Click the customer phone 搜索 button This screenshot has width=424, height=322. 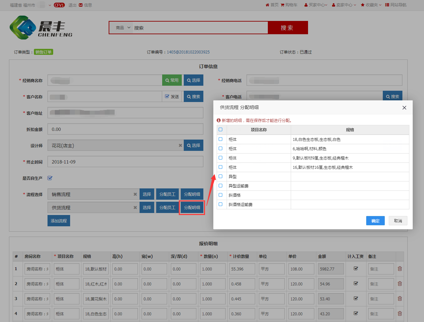point(392,97)
